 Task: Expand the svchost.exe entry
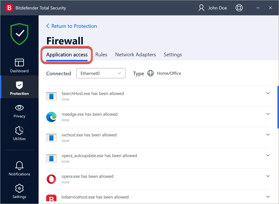(268, 135)
